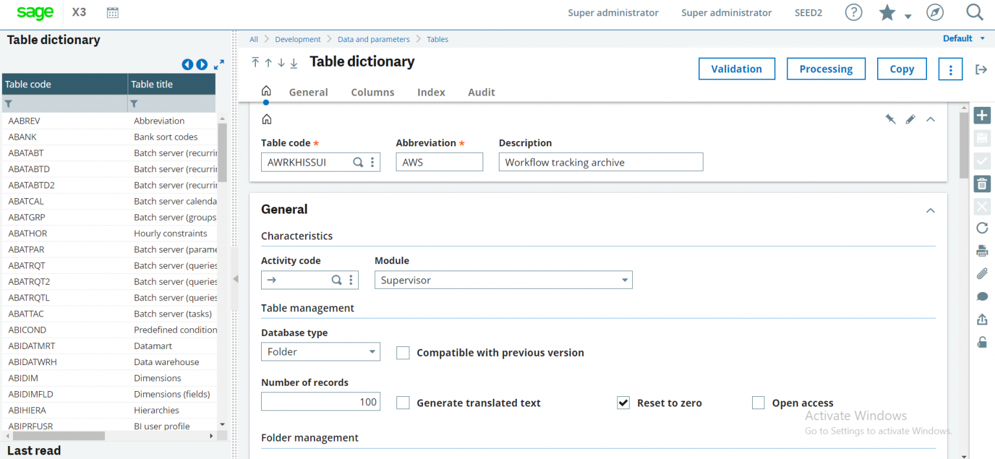Collapse the General section
The height and width of the screenshot is (459, 995).
930,210
